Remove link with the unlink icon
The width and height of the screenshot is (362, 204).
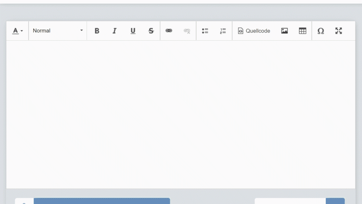tap(187, 31)
